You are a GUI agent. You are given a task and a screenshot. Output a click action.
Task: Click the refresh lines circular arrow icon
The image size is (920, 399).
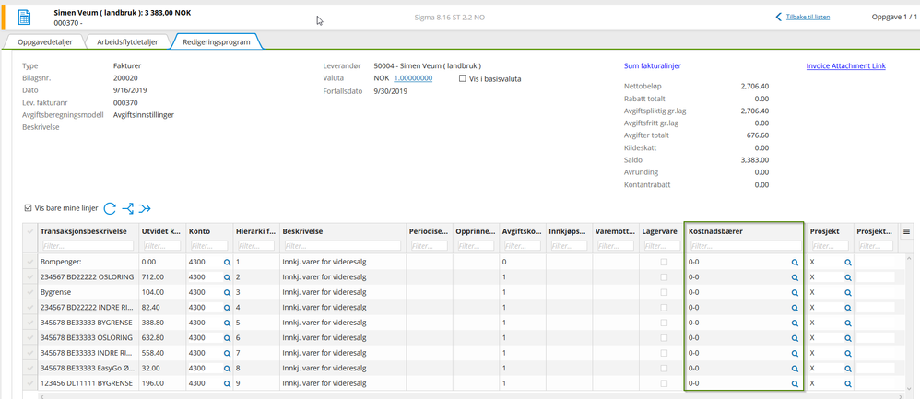110,207
